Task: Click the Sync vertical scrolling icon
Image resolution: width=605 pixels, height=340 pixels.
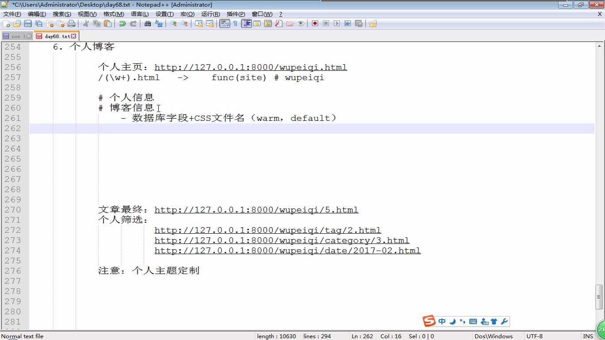Action: point(199,24)
